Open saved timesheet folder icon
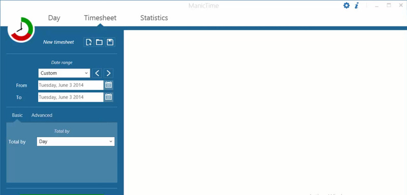 99,42
